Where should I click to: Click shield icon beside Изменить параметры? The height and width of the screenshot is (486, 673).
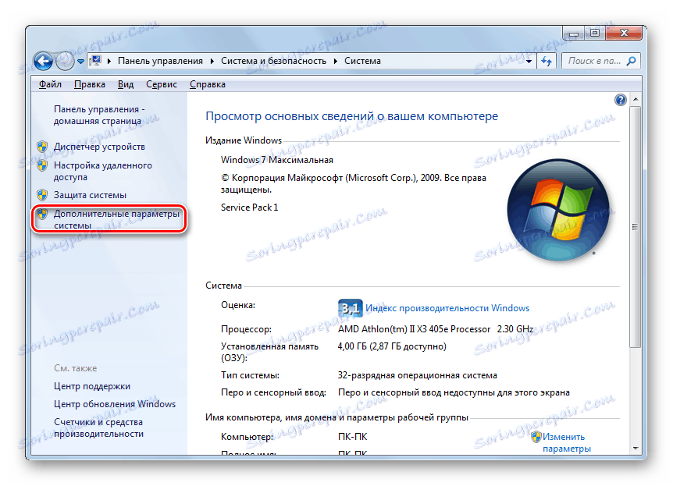pyautogui.click(x=536, y=437)
